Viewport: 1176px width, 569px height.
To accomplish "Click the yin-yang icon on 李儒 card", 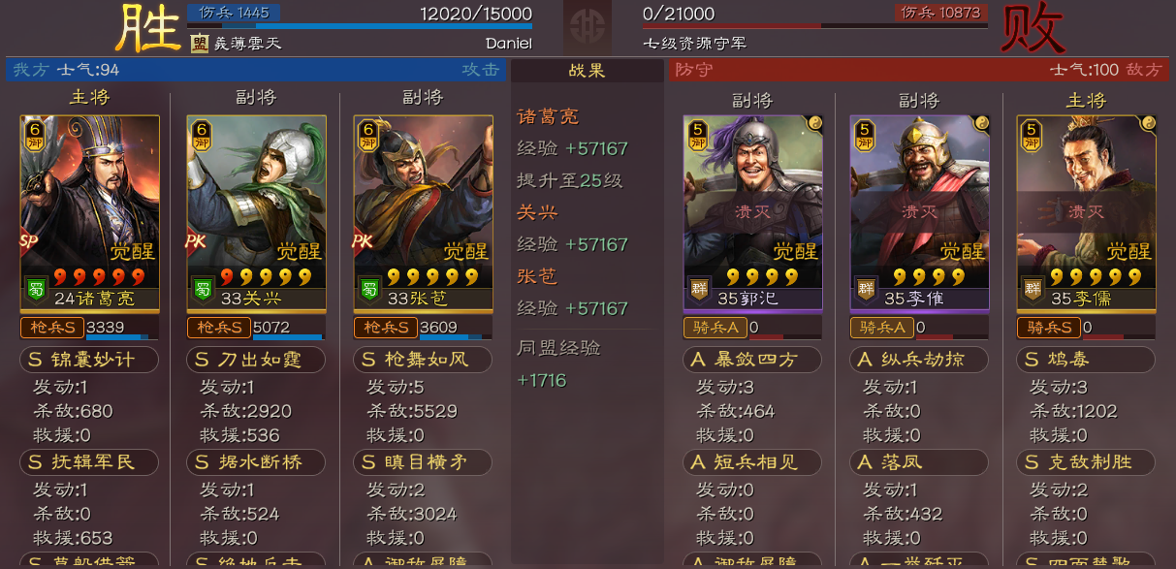I will (1146, 124).
